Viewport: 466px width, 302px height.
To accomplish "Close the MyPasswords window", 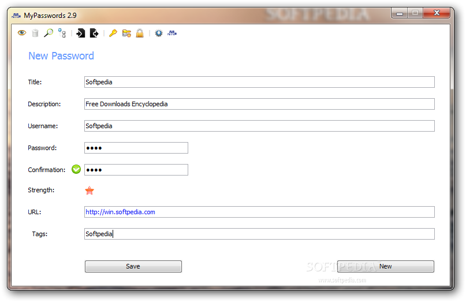I will (x=437, y=13).
